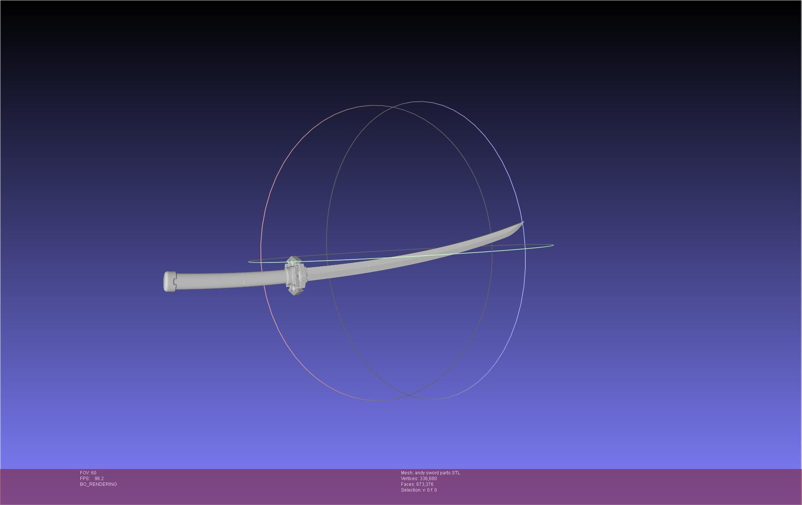Click the sword handle pommel end
Image resolution: width=802 pixels, height=505 pixels.
(x=170, y=282)
